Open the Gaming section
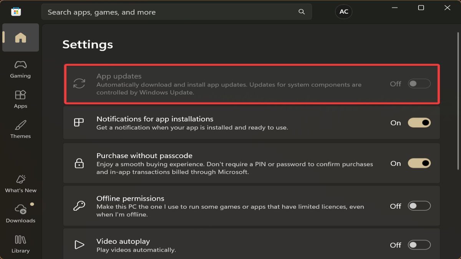The width and height of the screenshot is (461, 259). tap(20, 69)
